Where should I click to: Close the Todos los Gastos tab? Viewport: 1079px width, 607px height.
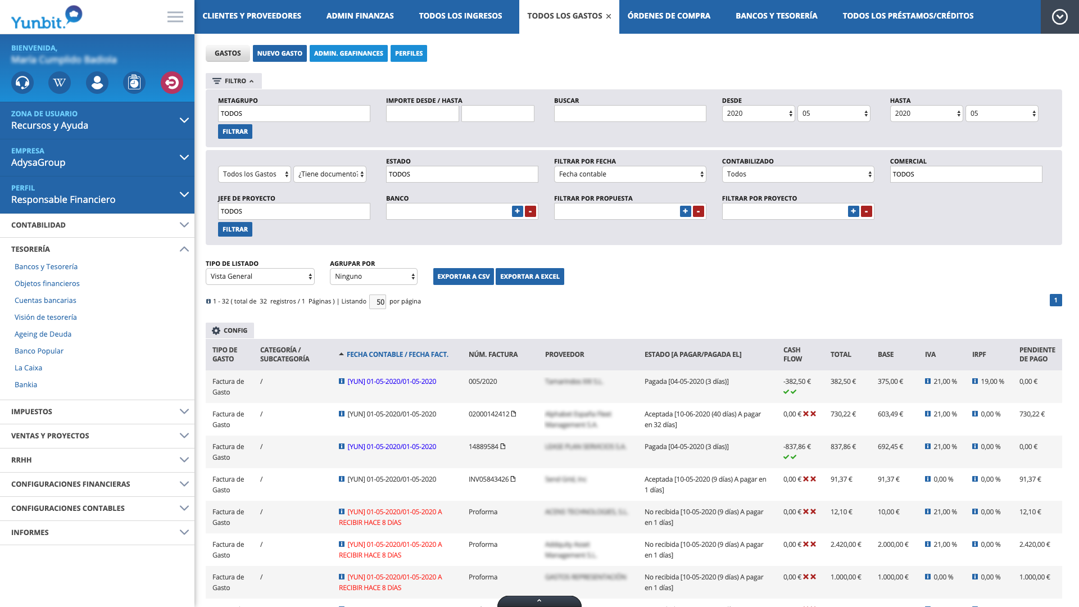[609, 16]
